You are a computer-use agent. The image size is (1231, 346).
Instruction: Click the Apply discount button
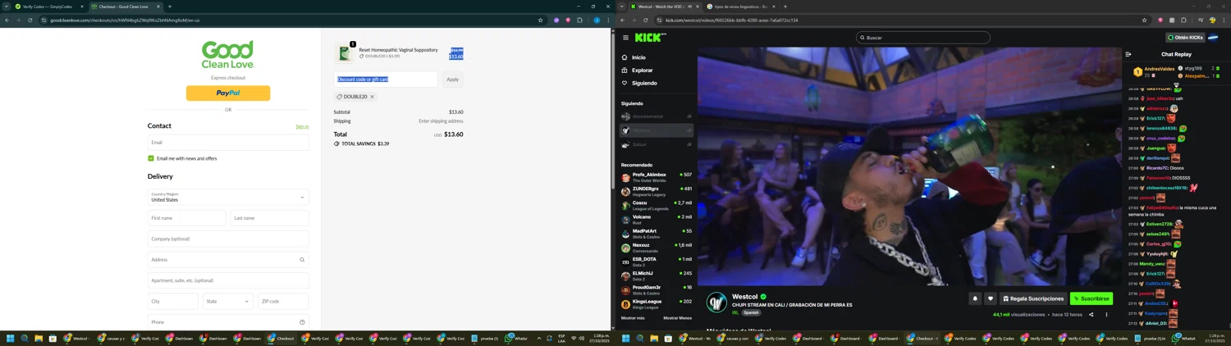coord(452,80)
